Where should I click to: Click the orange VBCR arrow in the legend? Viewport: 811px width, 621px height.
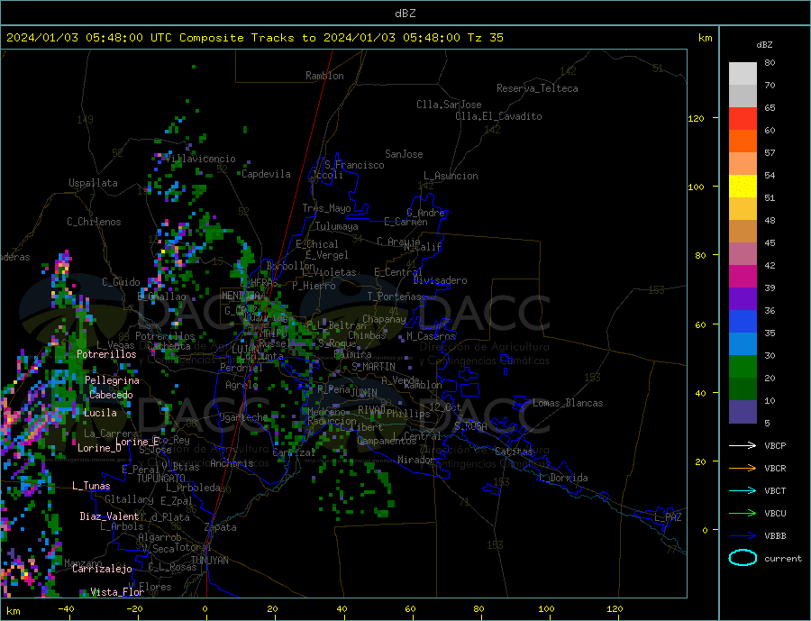(x=743, y=469)
